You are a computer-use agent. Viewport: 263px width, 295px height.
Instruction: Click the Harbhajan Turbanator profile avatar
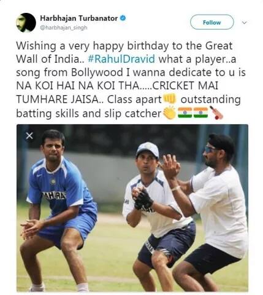pos(26,23)
